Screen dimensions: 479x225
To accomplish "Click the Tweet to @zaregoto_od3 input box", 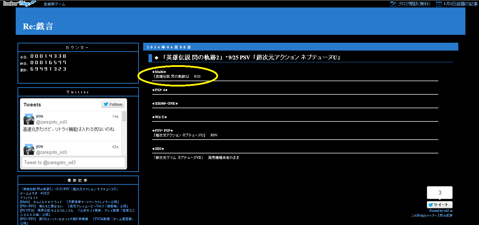I will coord(74,162).
